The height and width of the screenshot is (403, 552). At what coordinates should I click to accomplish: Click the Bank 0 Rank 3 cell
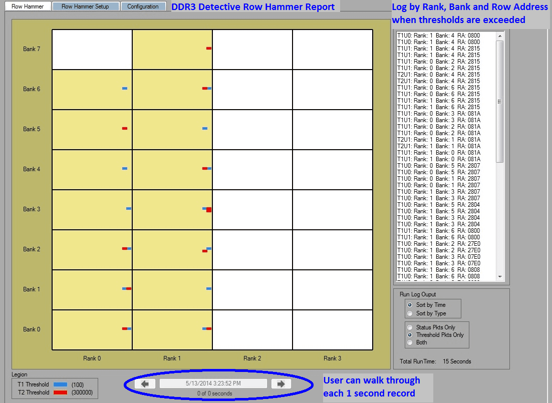tap(333, 330)
